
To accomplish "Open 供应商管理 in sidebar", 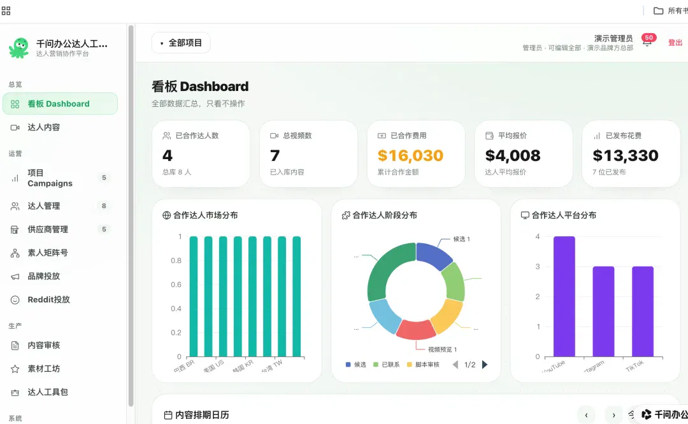I will point(60,230).
